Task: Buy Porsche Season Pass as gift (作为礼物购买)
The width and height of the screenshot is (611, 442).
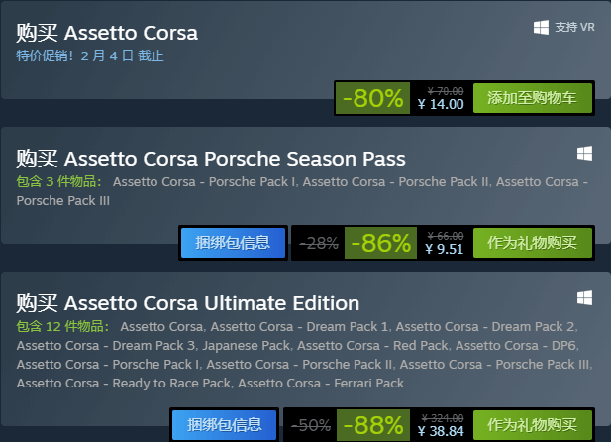Action: point(533,243)
